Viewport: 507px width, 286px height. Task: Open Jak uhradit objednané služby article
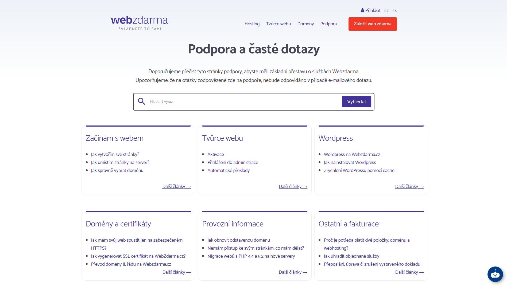click(x=351, y=256)
